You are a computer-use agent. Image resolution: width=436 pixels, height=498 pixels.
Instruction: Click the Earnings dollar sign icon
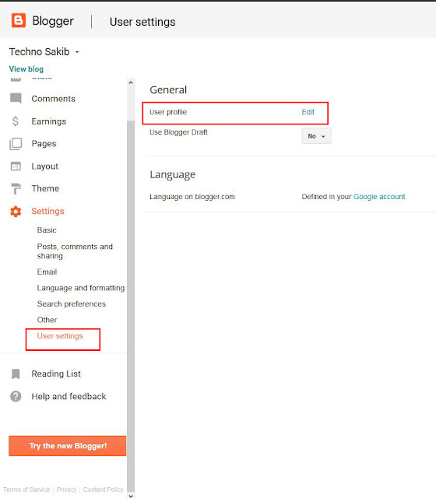(16, 121)
